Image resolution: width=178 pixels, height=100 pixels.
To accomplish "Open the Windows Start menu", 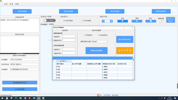I will point(2,98).
